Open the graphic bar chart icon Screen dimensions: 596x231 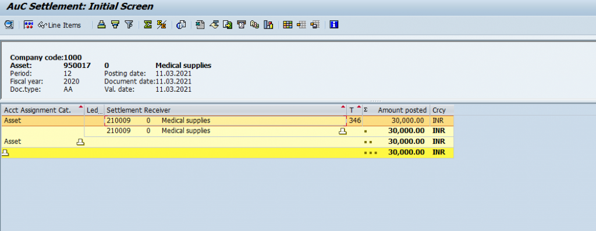pos(269,25)
